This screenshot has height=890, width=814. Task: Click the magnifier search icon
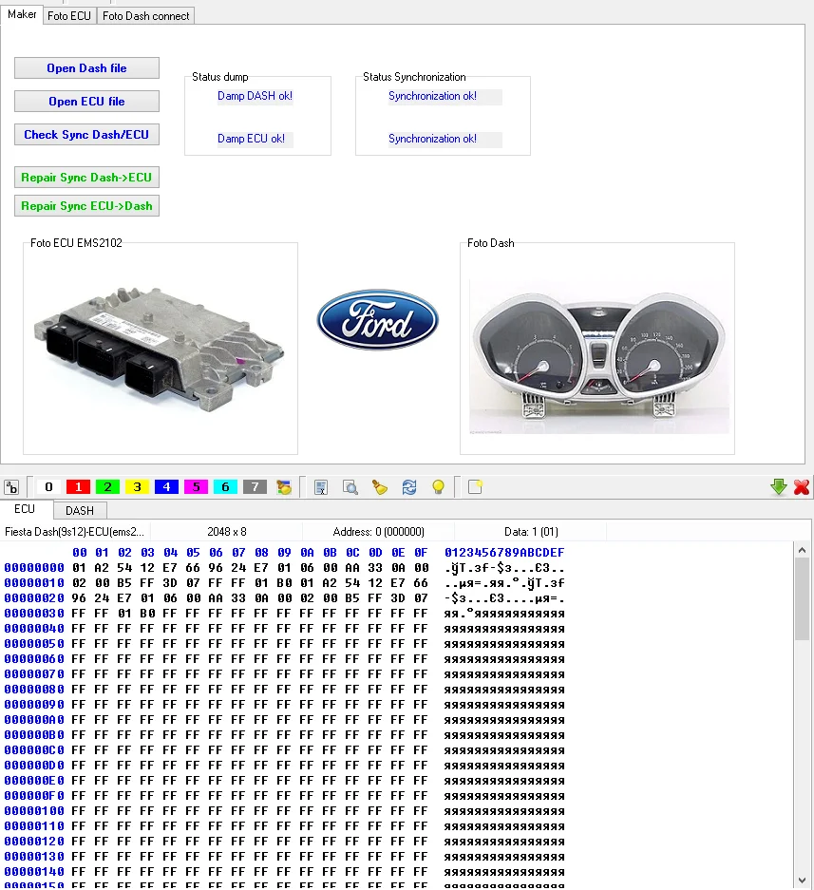coord(350,487)
